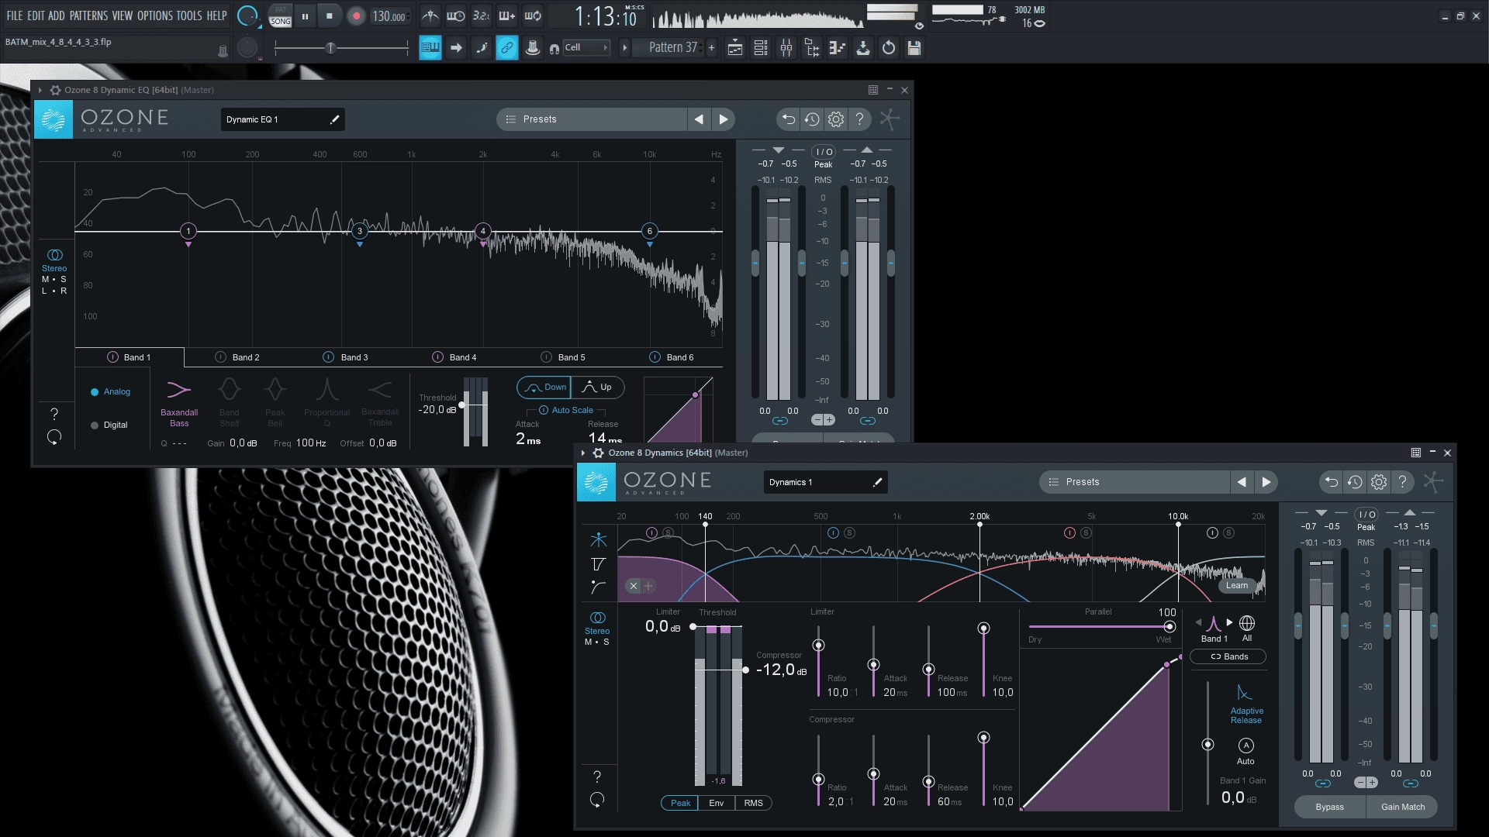Screen dimensions: 1489x837
Task: Click link Bands button in Dynamics
Action: (1228, 656)
